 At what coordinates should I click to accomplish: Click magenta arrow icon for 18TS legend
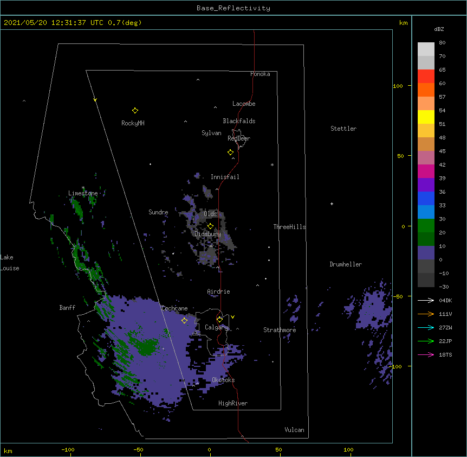click(426, 354)
